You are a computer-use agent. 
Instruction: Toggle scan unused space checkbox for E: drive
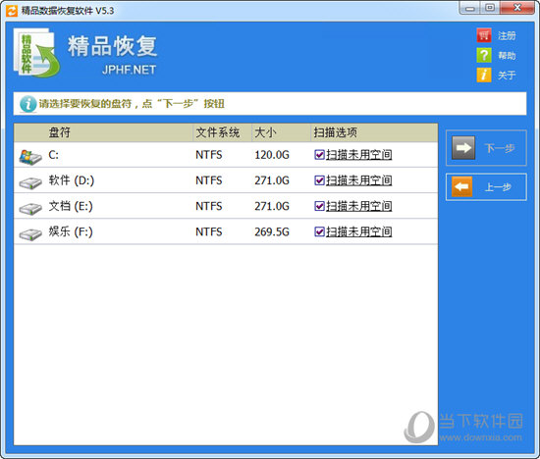[x=319, y=206]
